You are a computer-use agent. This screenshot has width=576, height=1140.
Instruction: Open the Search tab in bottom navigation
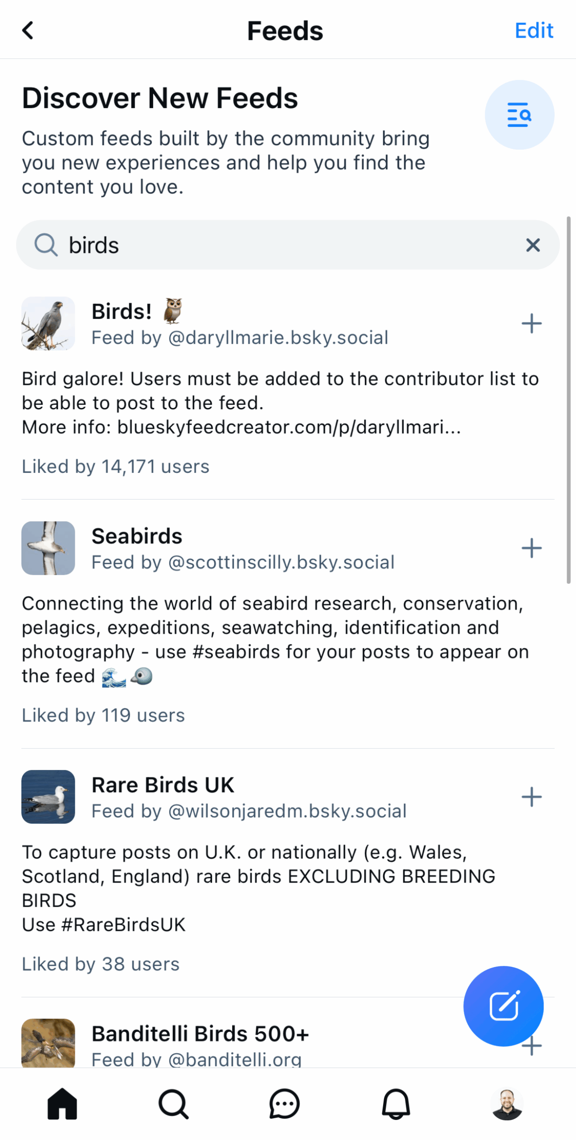(173, 1103)
